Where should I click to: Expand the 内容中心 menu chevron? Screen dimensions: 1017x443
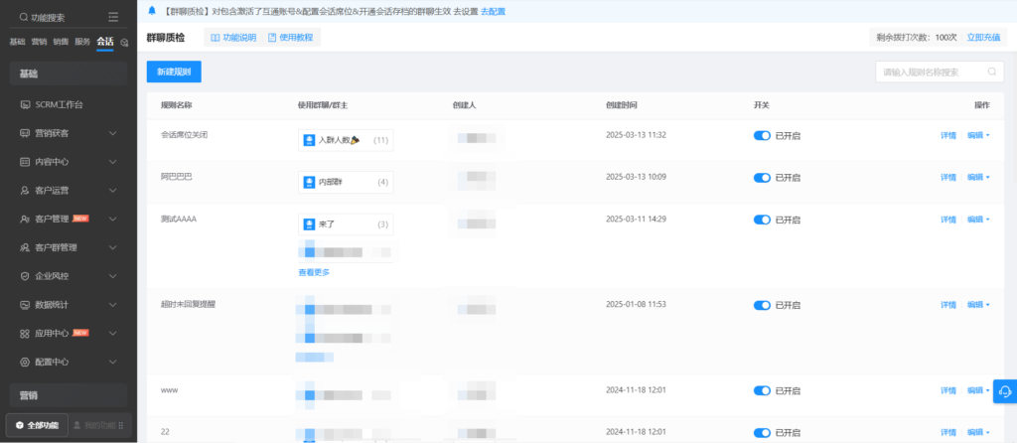pos(113,162)
